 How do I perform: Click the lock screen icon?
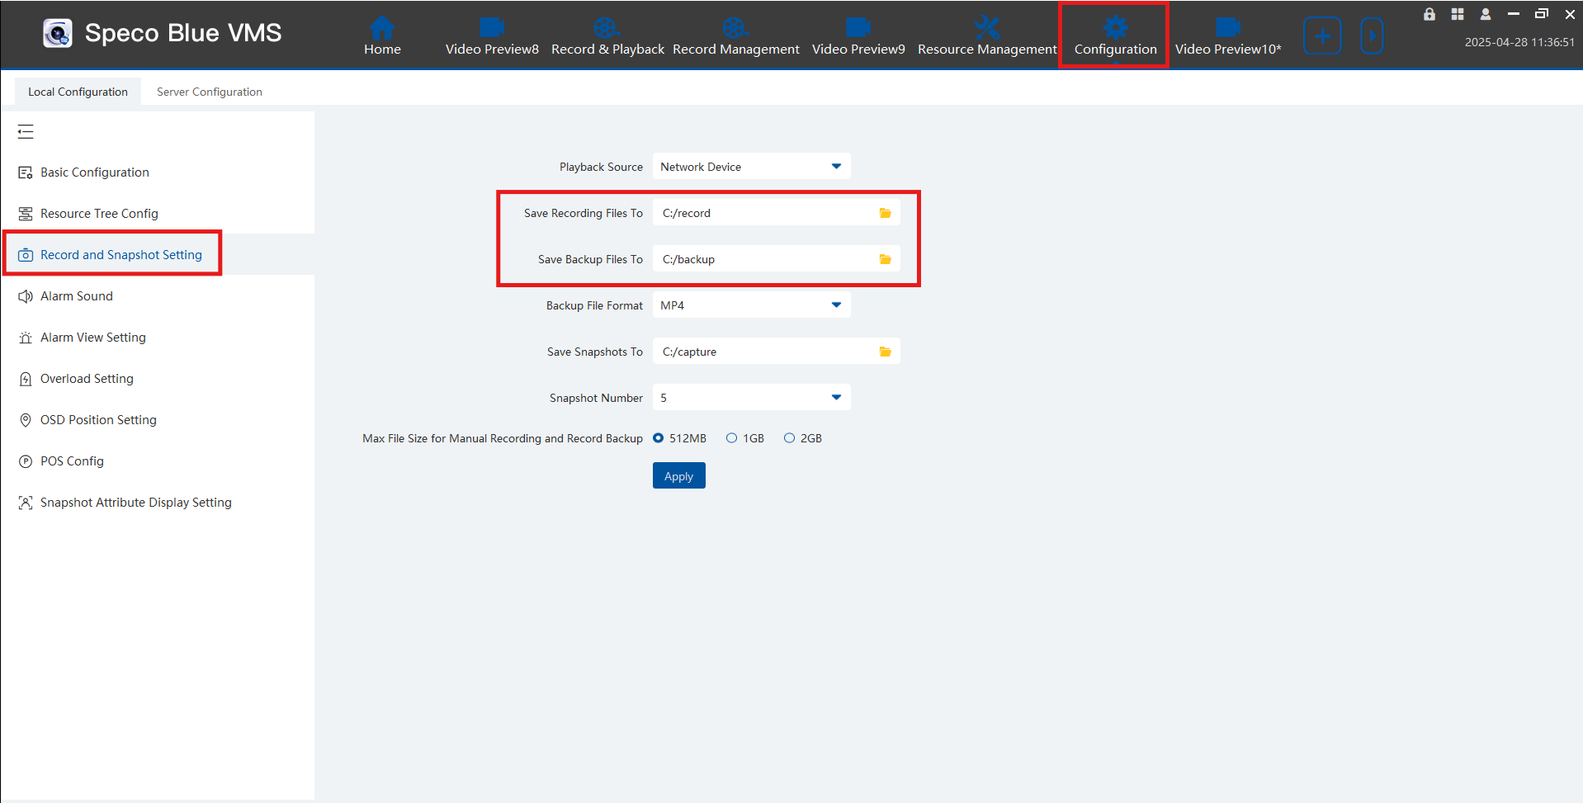[1429, 14]
